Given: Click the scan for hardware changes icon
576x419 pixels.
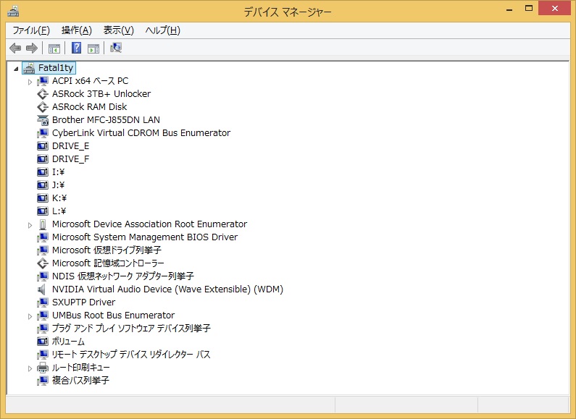Looking at the screenshot, I should click(x=116, y=48).
